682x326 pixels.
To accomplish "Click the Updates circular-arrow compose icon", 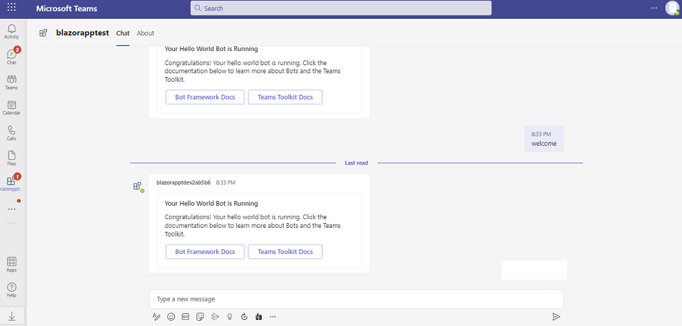I will click(x=244, y=317).
